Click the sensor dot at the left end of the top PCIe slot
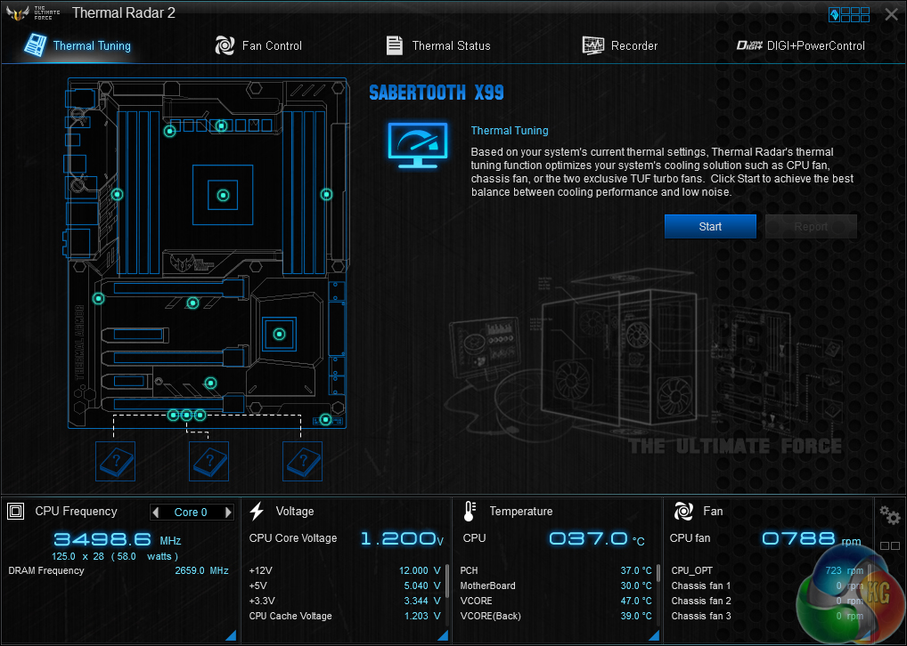This screenshot has height=646, width=907. [99, 299]
